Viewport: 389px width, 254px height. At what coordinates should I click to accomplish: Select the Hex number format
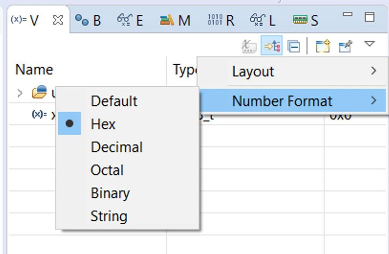(103, 124)
